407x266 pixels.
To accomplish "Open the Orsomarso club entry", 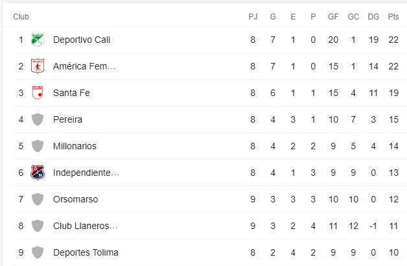I will 76,199.
